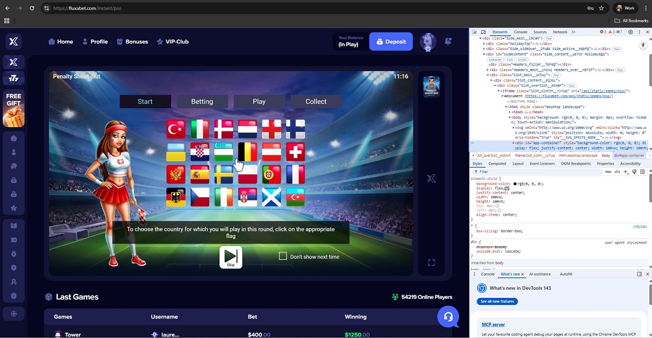This screenshot has width=652, height=338.
Task: Show more DevTools tabs via chevron
Action: 573,32
